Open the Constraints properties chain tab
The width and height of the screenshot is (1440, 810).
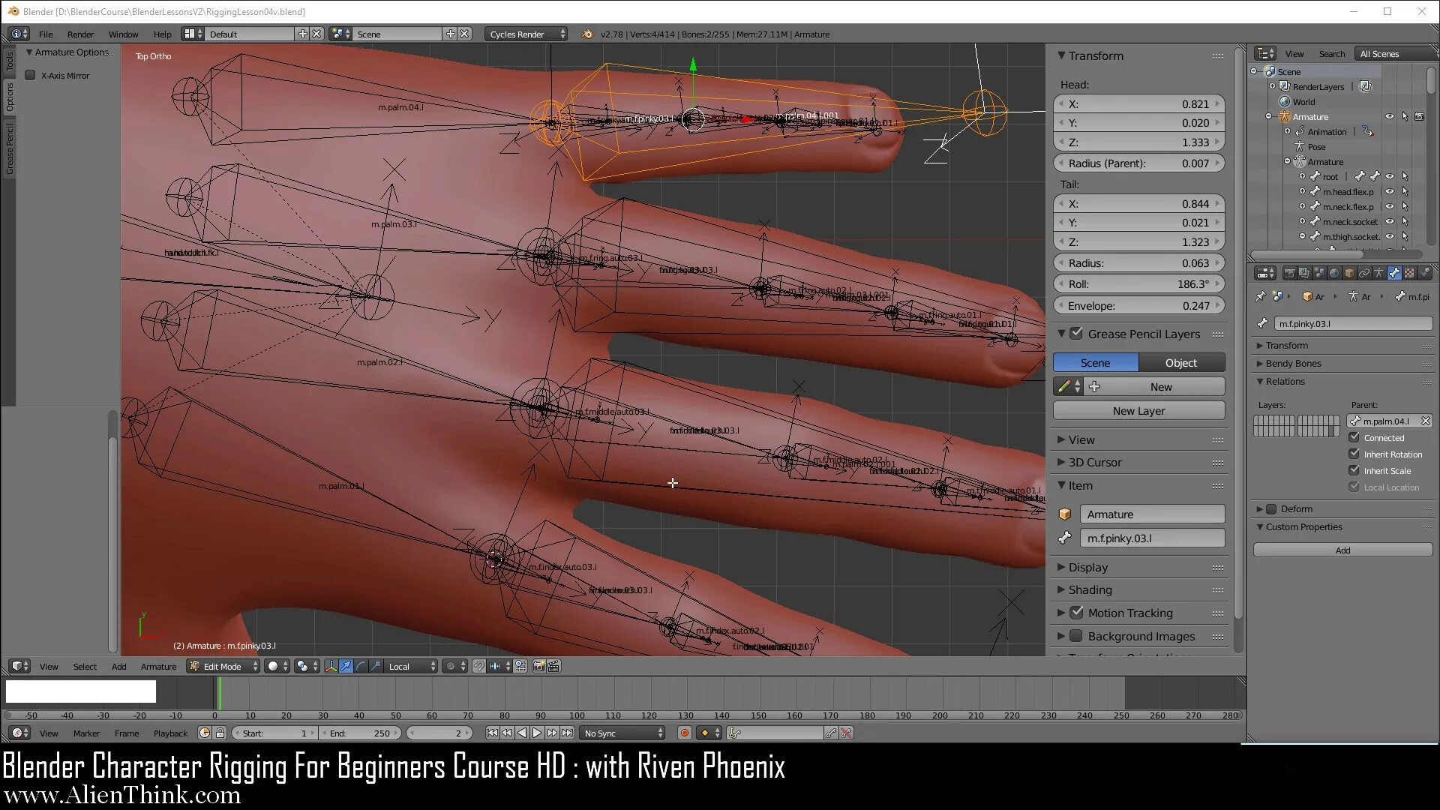coord(1364,273)
